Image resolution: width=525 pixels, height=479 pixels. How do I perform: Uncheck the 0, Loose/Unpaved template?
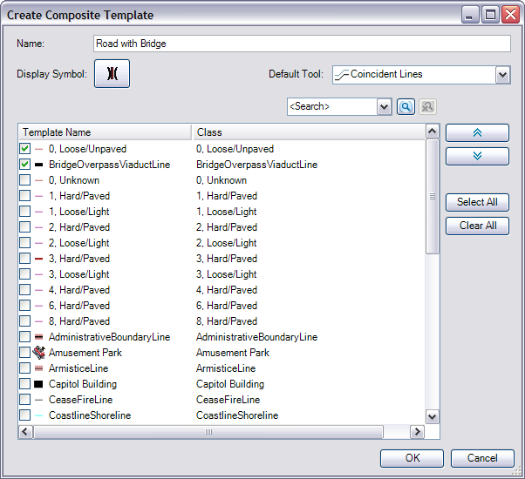click(x=24, y=149)
